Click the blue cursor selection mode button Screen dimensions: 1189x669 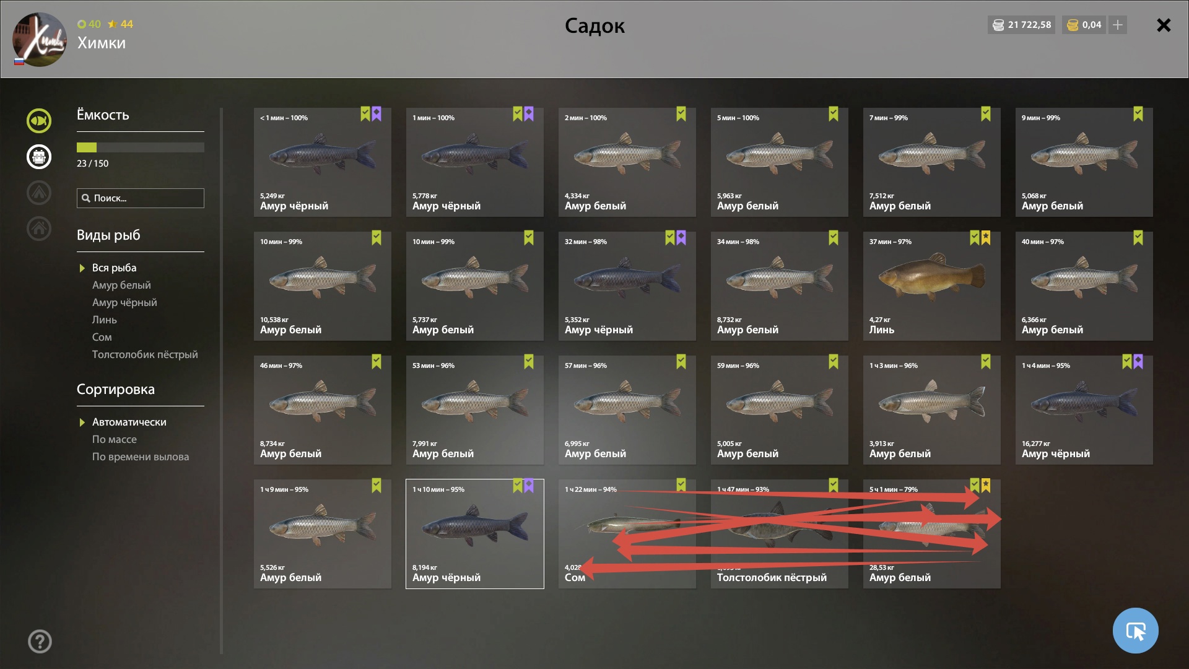pos(1135,631)
